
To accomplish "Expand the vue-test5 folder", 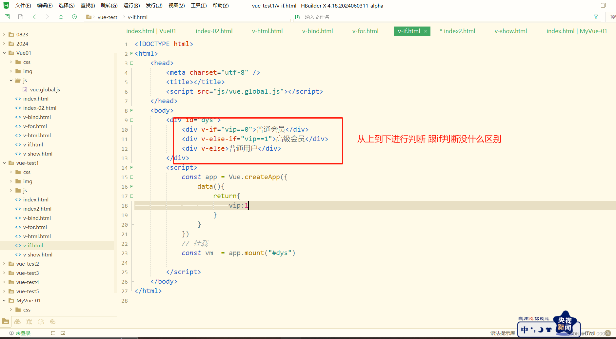I will coord(4,291).
